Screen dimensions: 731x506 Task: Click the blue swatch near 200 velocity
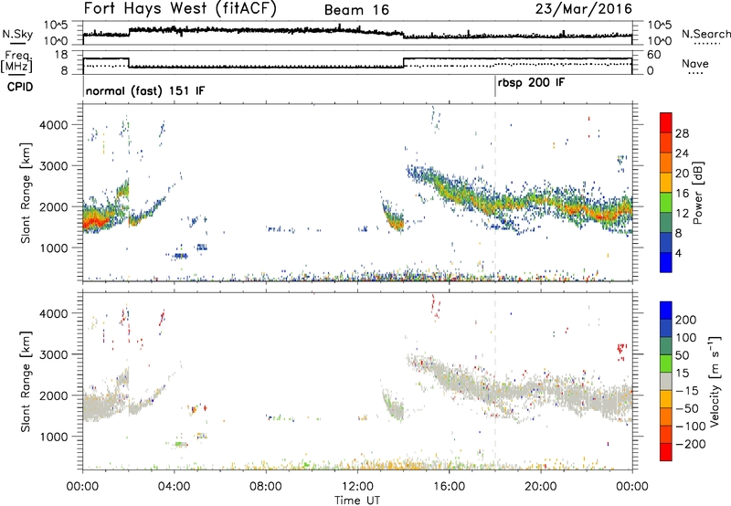tap(666, 311)
